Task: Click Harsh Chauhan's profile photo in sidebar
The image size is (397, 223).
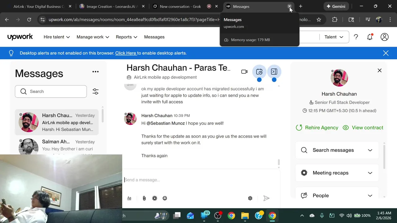Action: coord(339,78)
